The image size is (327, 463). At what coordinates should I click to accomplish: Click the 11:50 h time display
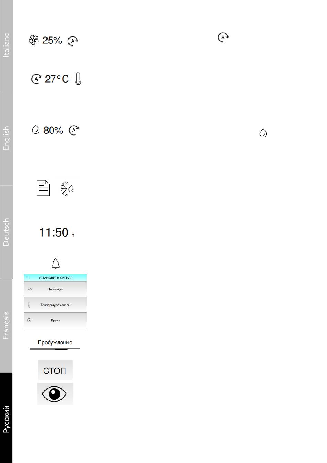[x=56, y=233]
